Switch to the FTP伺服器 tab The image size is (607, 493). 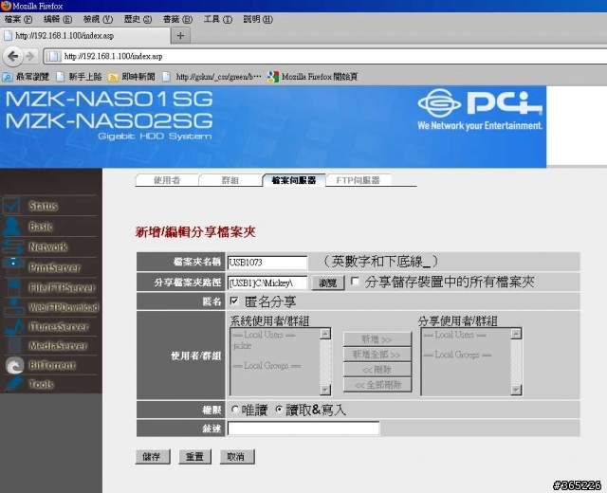[359, 180]
